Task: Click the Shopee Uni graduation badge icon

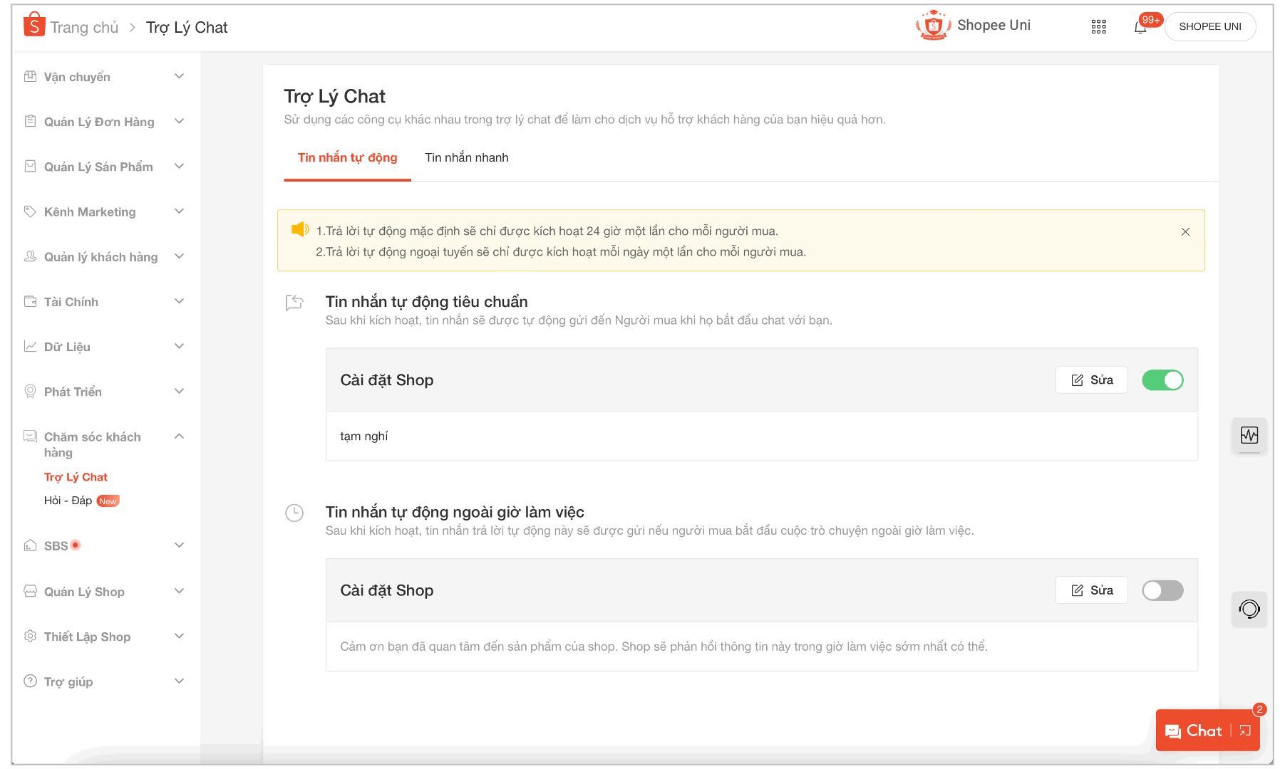Action: 933,26
